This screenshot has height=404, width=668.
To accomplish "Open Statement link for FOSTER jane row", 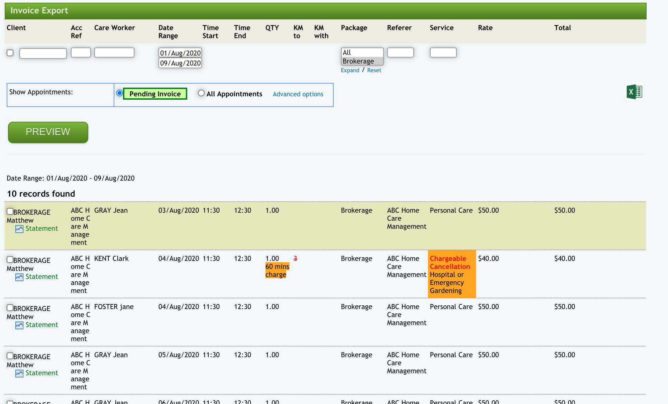I will 42,325.
